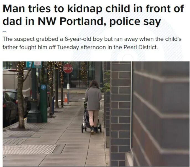Open the sidewalk article photo
The image size is (190, 167).
coord(96,114)
